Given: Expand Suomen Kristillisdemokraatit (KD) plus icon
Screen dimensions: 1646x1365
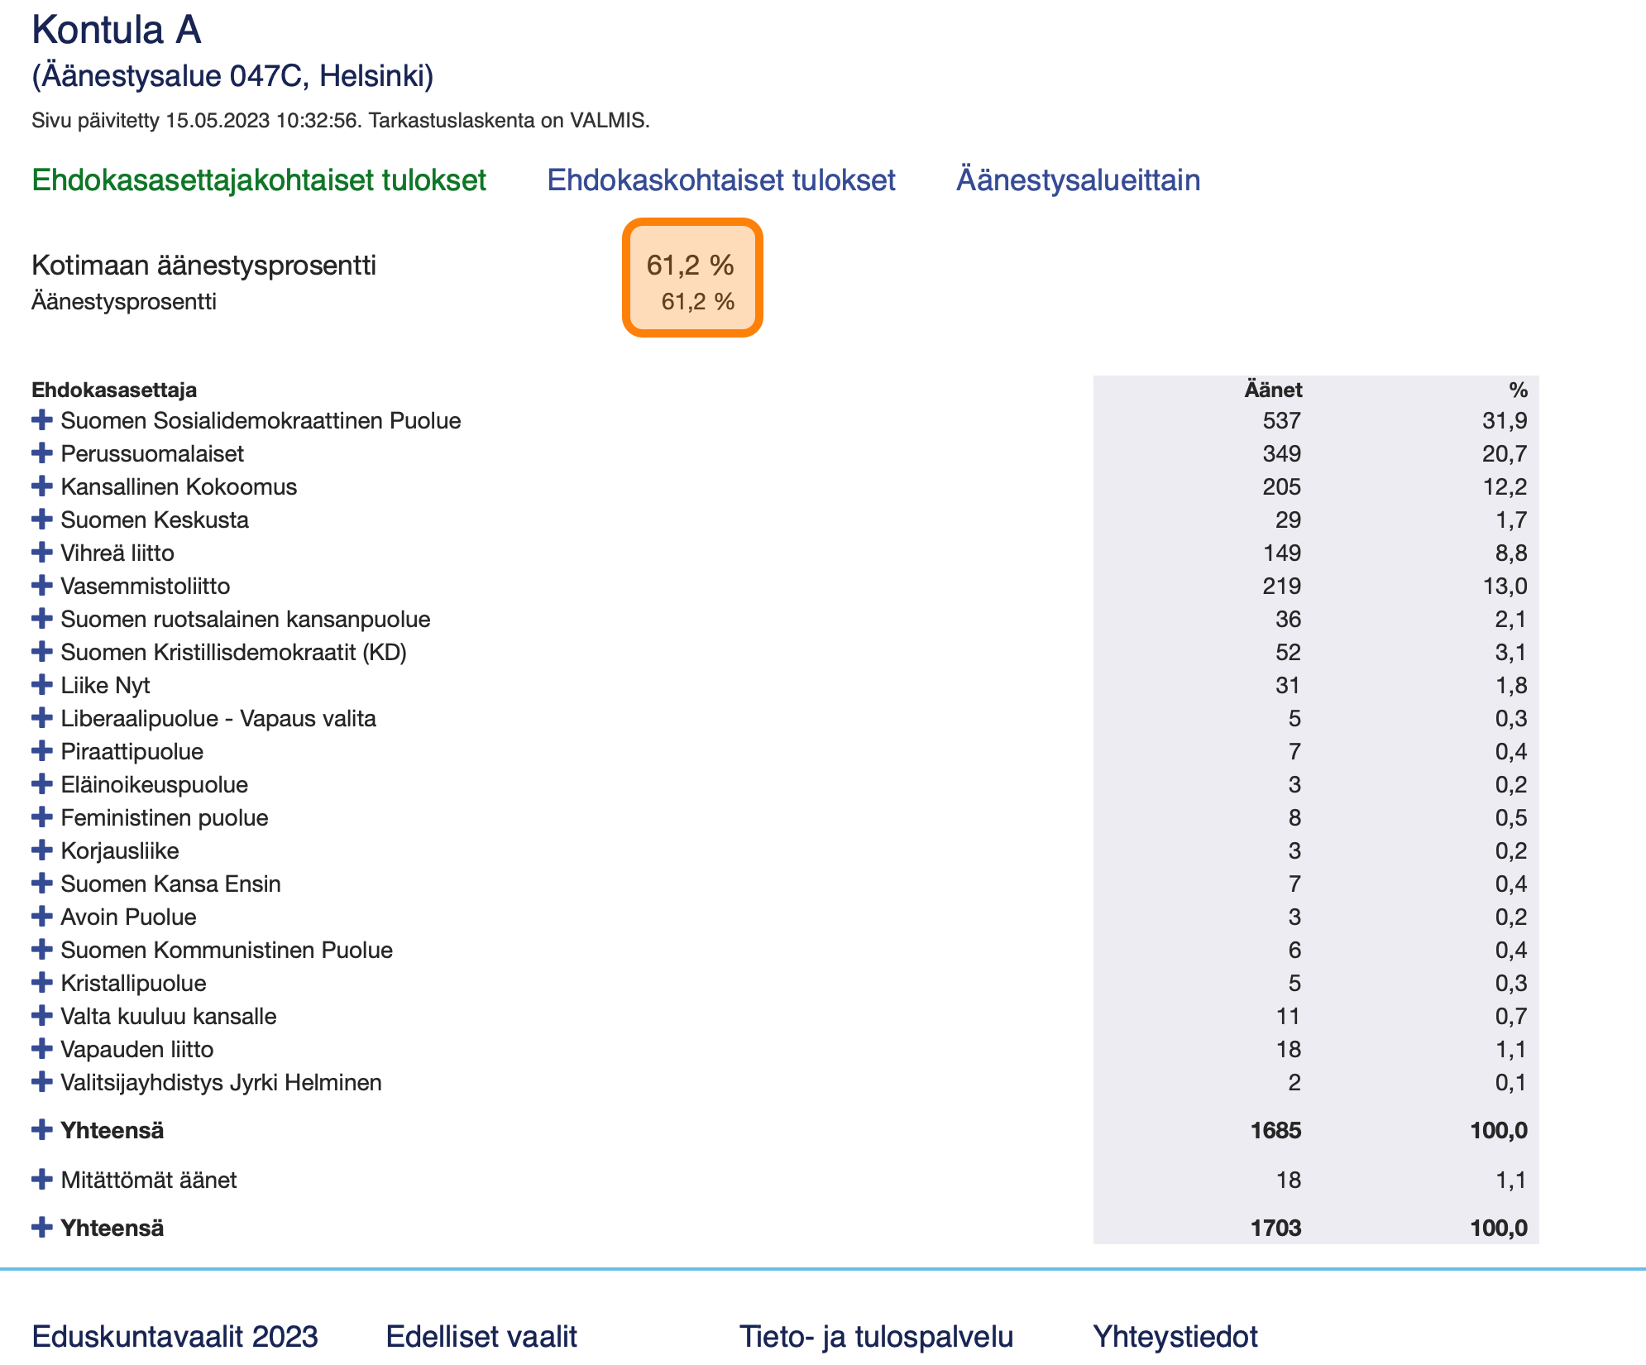Looking at the screenshot, I should 41,652.
